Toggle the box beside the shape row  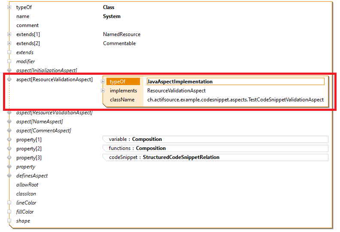[x=9, y=221]
